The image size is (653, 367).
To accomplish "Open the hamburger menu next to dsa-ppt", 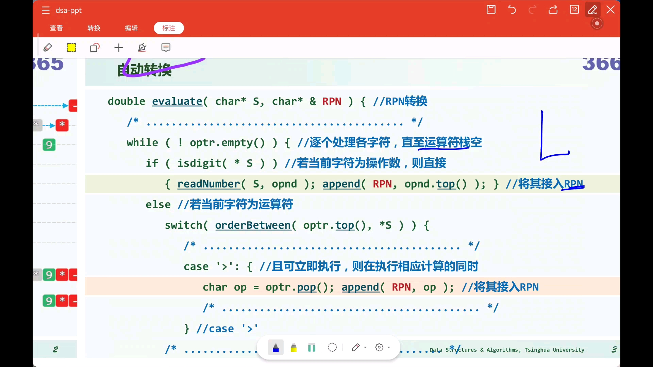I will [46, 10].
